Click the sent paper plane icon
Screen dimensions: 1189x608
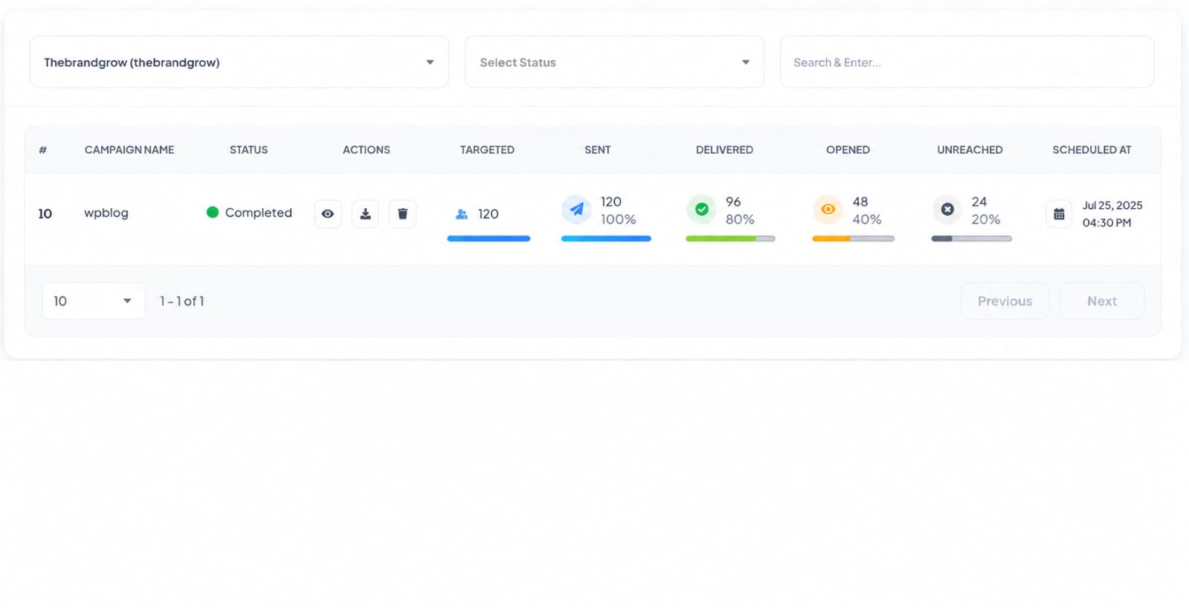(576, 210)
